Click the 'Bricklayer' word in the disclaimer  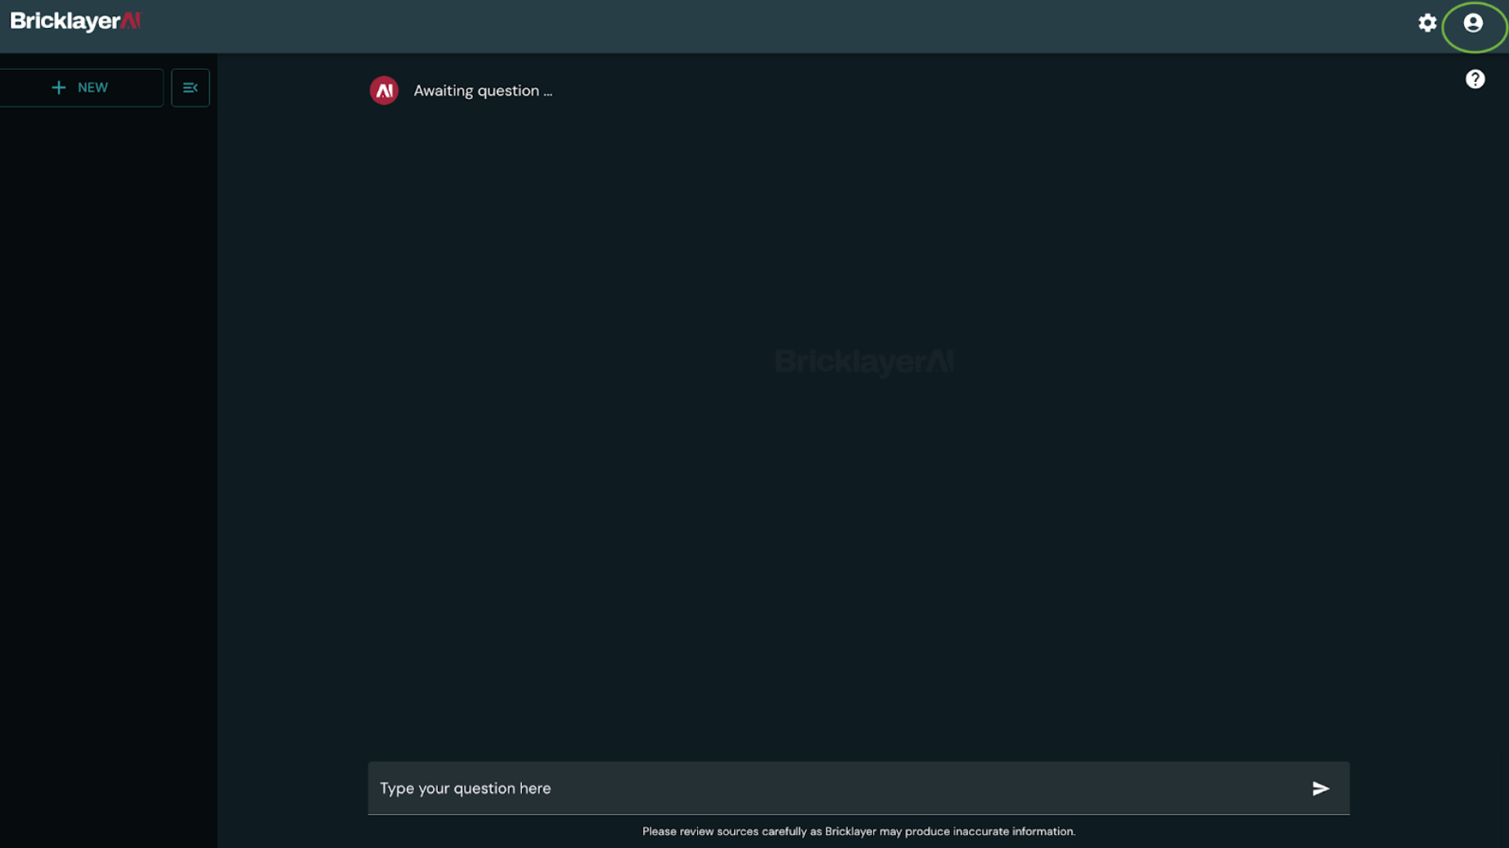pos(850,832)
